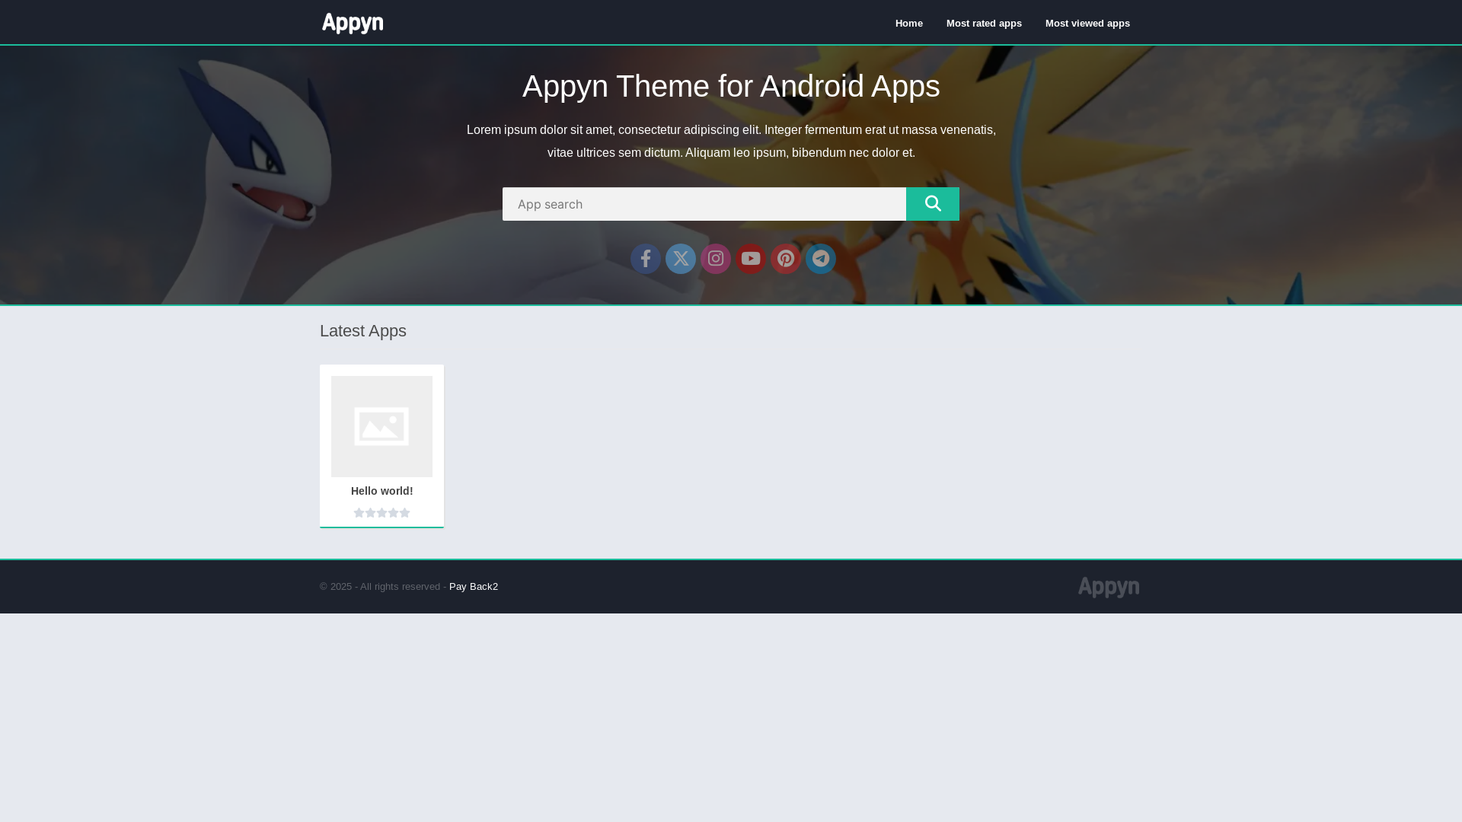Screen dimensions: 1462x822
Task: Open the Instagram social icon
Action: pyautogui.click(x=716, y=259)
